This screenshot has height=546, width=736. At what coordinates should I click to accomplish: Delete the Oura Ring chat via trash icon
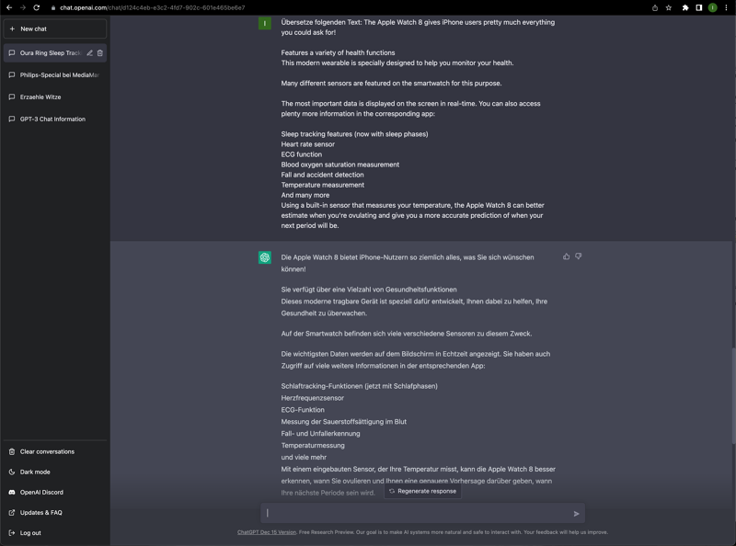pyautogui.click(x=100, y=53)
